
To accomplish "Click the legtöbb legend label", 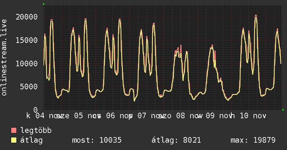I will coord(36,130).
